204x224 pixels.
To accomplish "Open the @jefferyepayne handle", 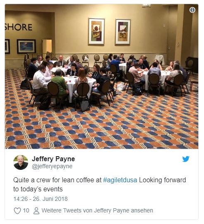I will [x=52, y=167].
